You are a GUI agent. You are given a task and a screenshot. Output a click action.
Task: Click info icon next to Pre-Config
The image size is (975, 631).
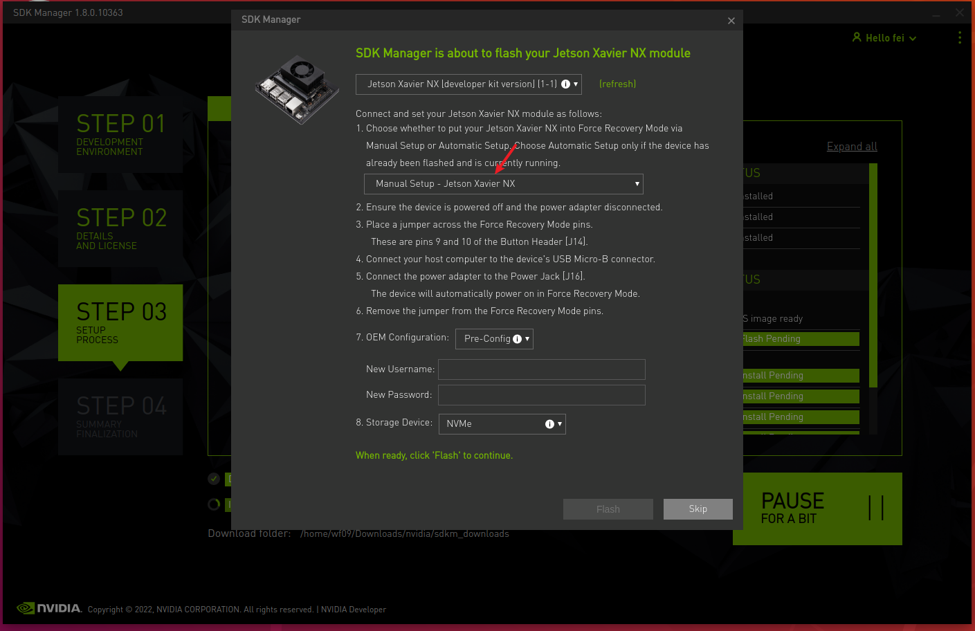[x=517, y=339]
